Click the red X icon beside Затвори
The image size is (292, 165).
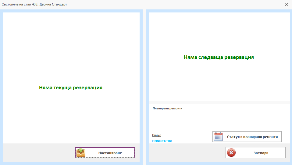pyautogui.click(x=231, y=153)
